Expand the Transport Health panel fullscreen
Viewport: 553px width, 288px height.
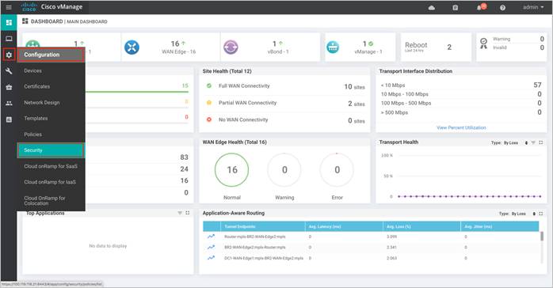(540, 142)
